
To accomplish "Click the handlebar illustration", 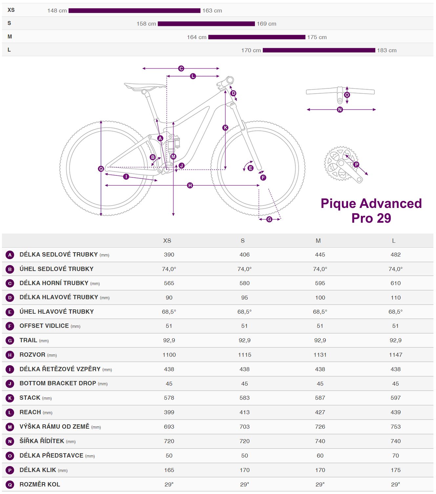I will click(340, 92).
